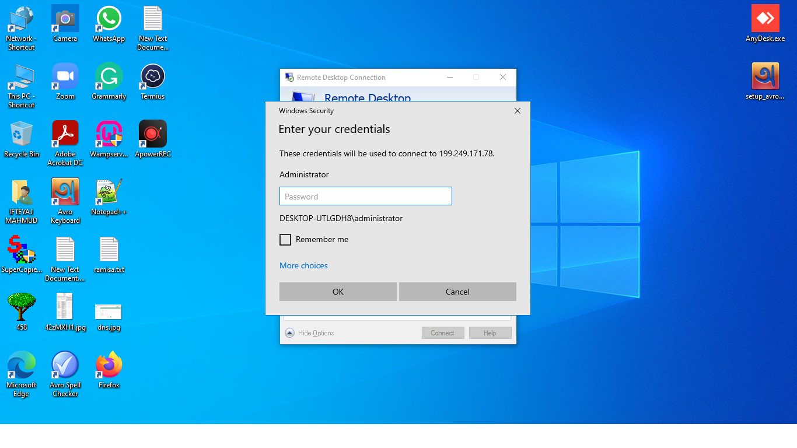Focus the Password input field
The height and width of the screenshot is (448, 797).
366,196
